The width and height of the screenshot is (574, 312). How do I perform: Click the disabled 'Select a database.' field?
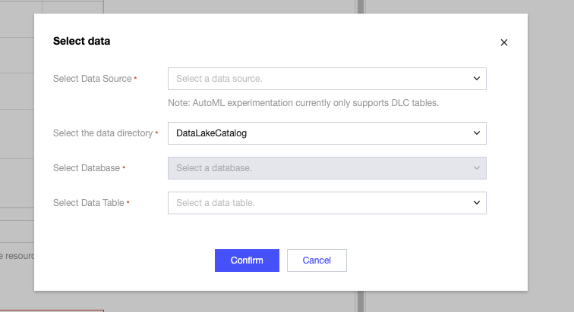click(319, 168)
